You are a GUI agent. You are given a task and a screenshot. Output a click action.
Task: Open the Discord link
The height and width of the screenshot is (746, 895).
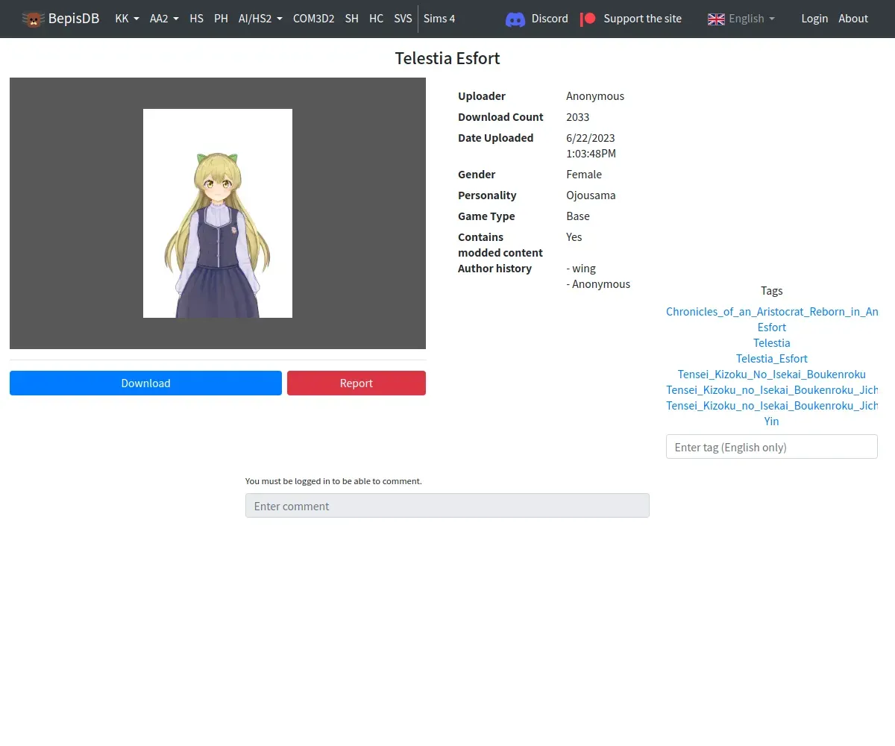(550, 19)
